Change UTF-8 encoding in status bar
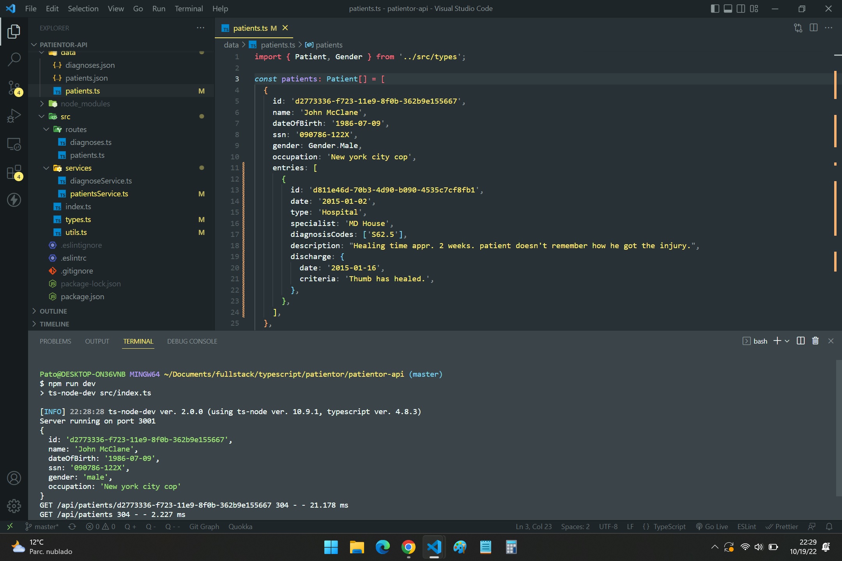Image resolution: width=842 pixels, height=561 pixels. pos(608,527)
